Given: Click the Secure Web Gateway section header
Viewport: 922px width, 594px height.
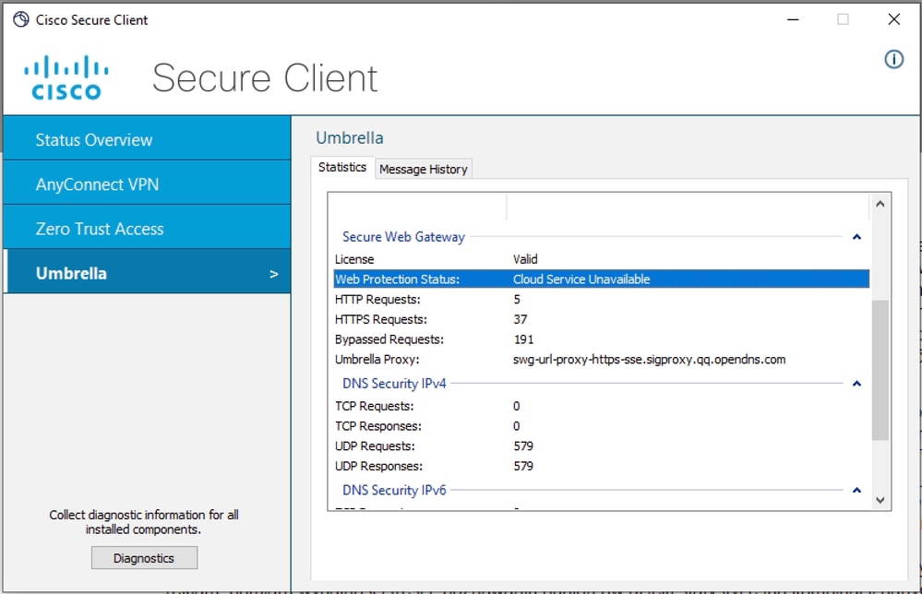Looking at the screenshot, I should [403, 237].
